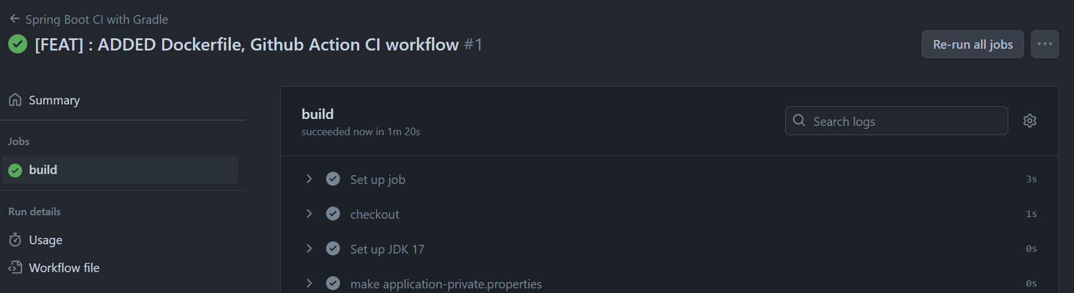Click the green success icon beside the run title
The image size is (1074, 293).
18,44
